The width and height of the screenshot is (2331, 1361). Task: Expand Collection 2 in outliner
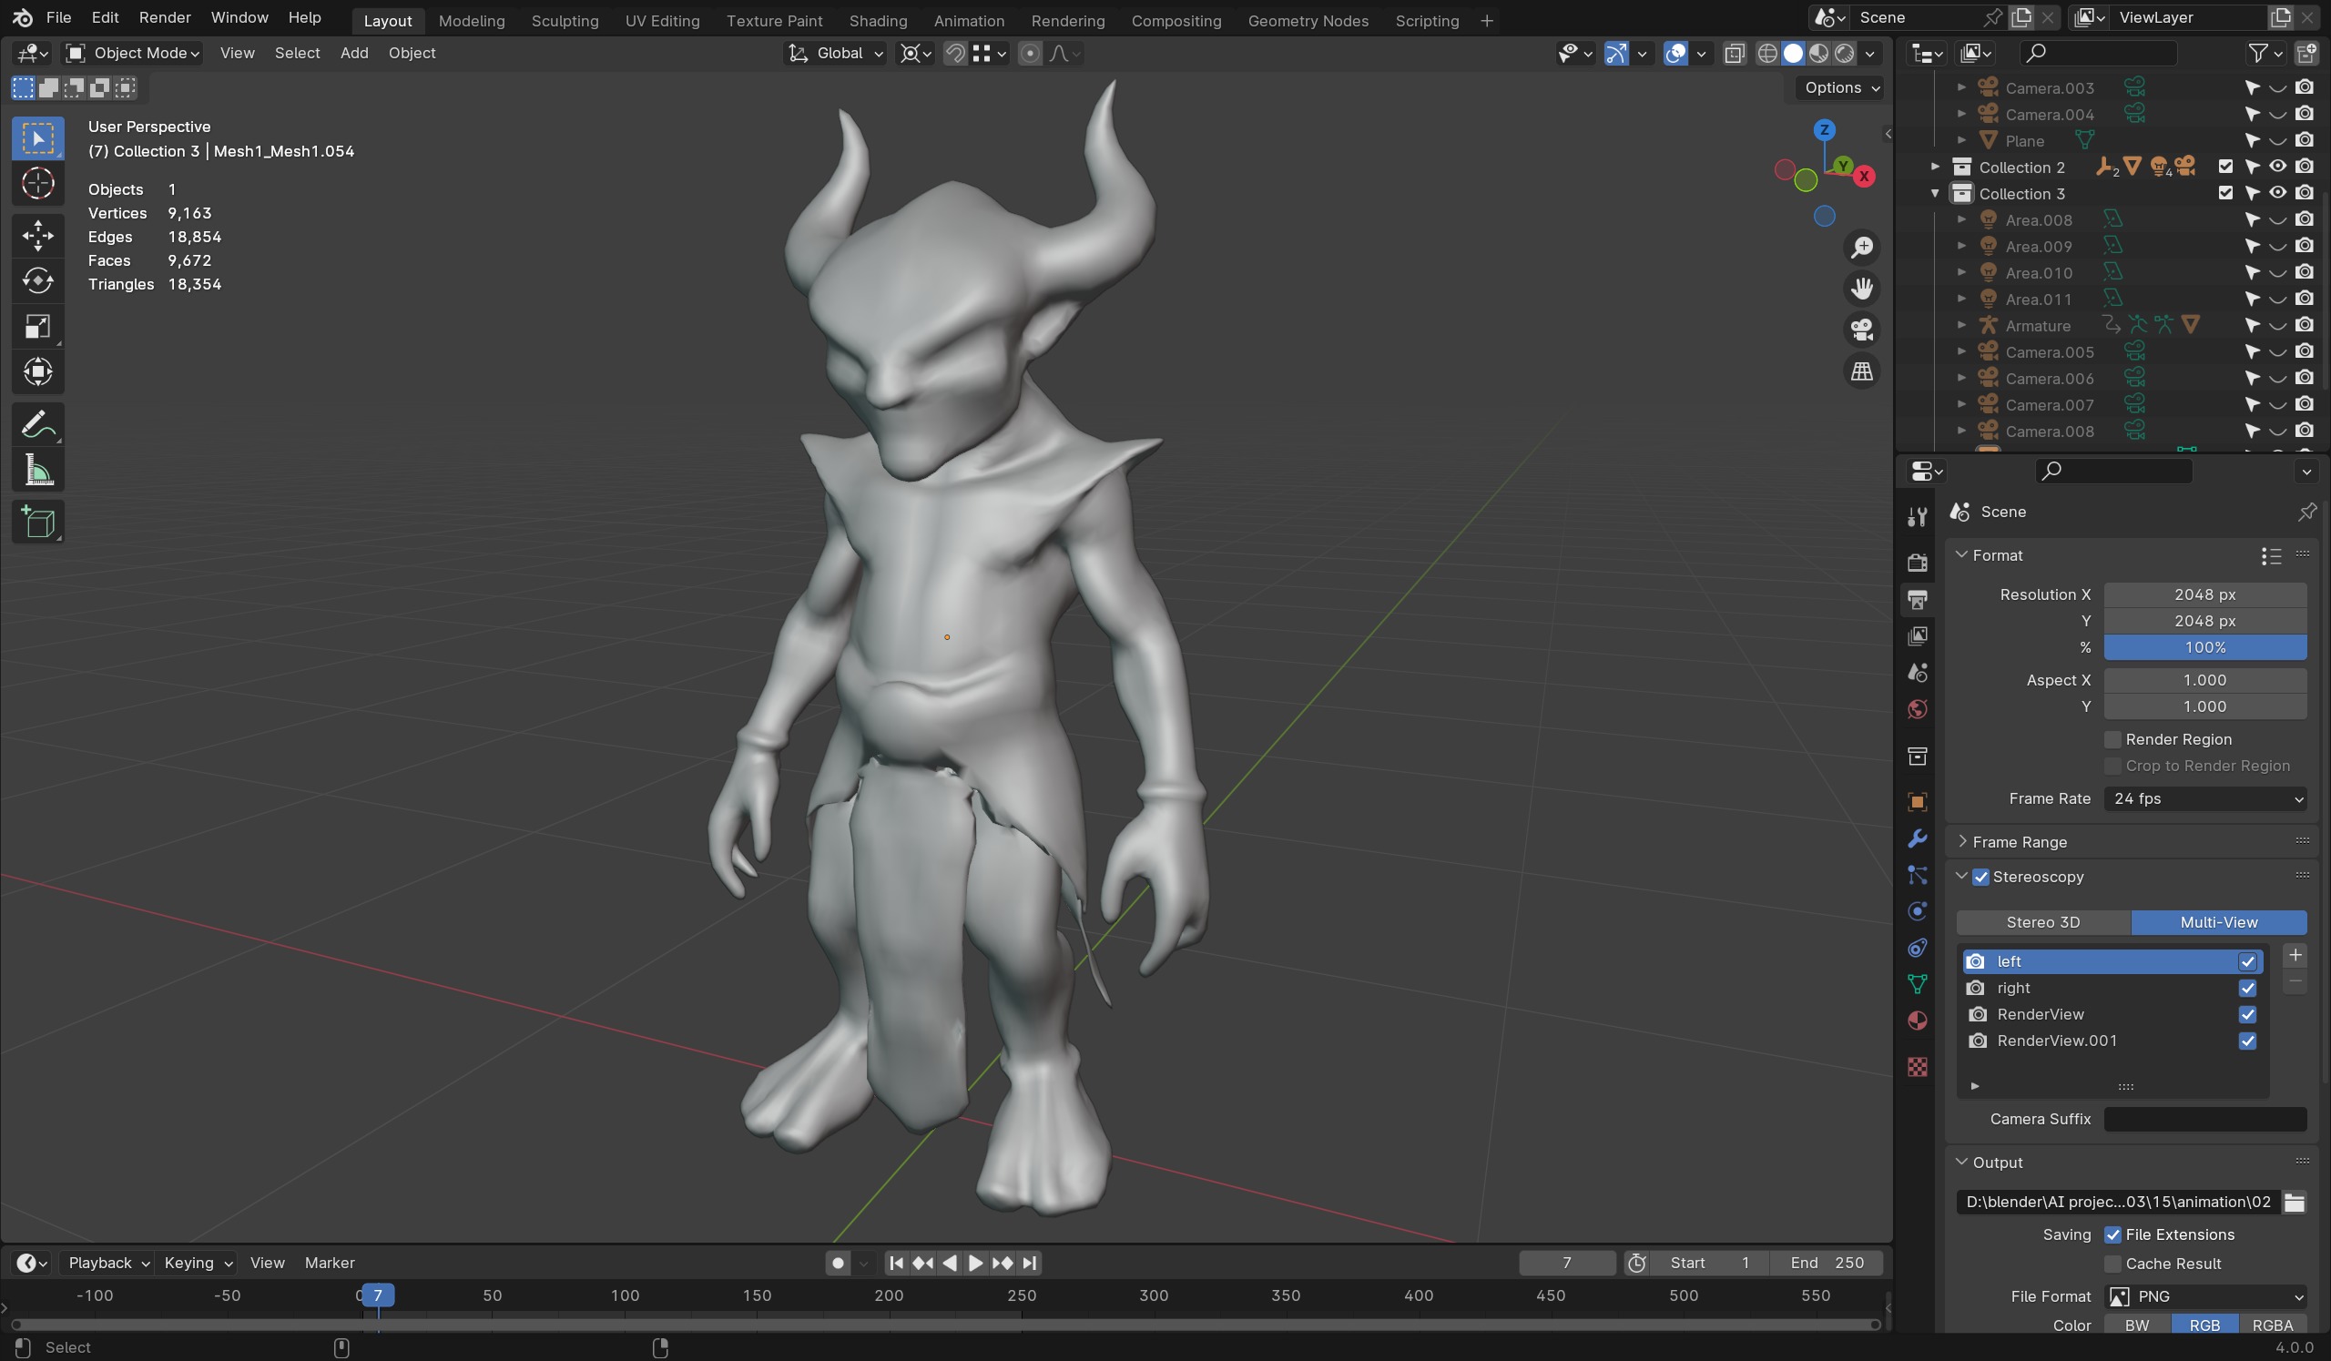point(1934,168)
